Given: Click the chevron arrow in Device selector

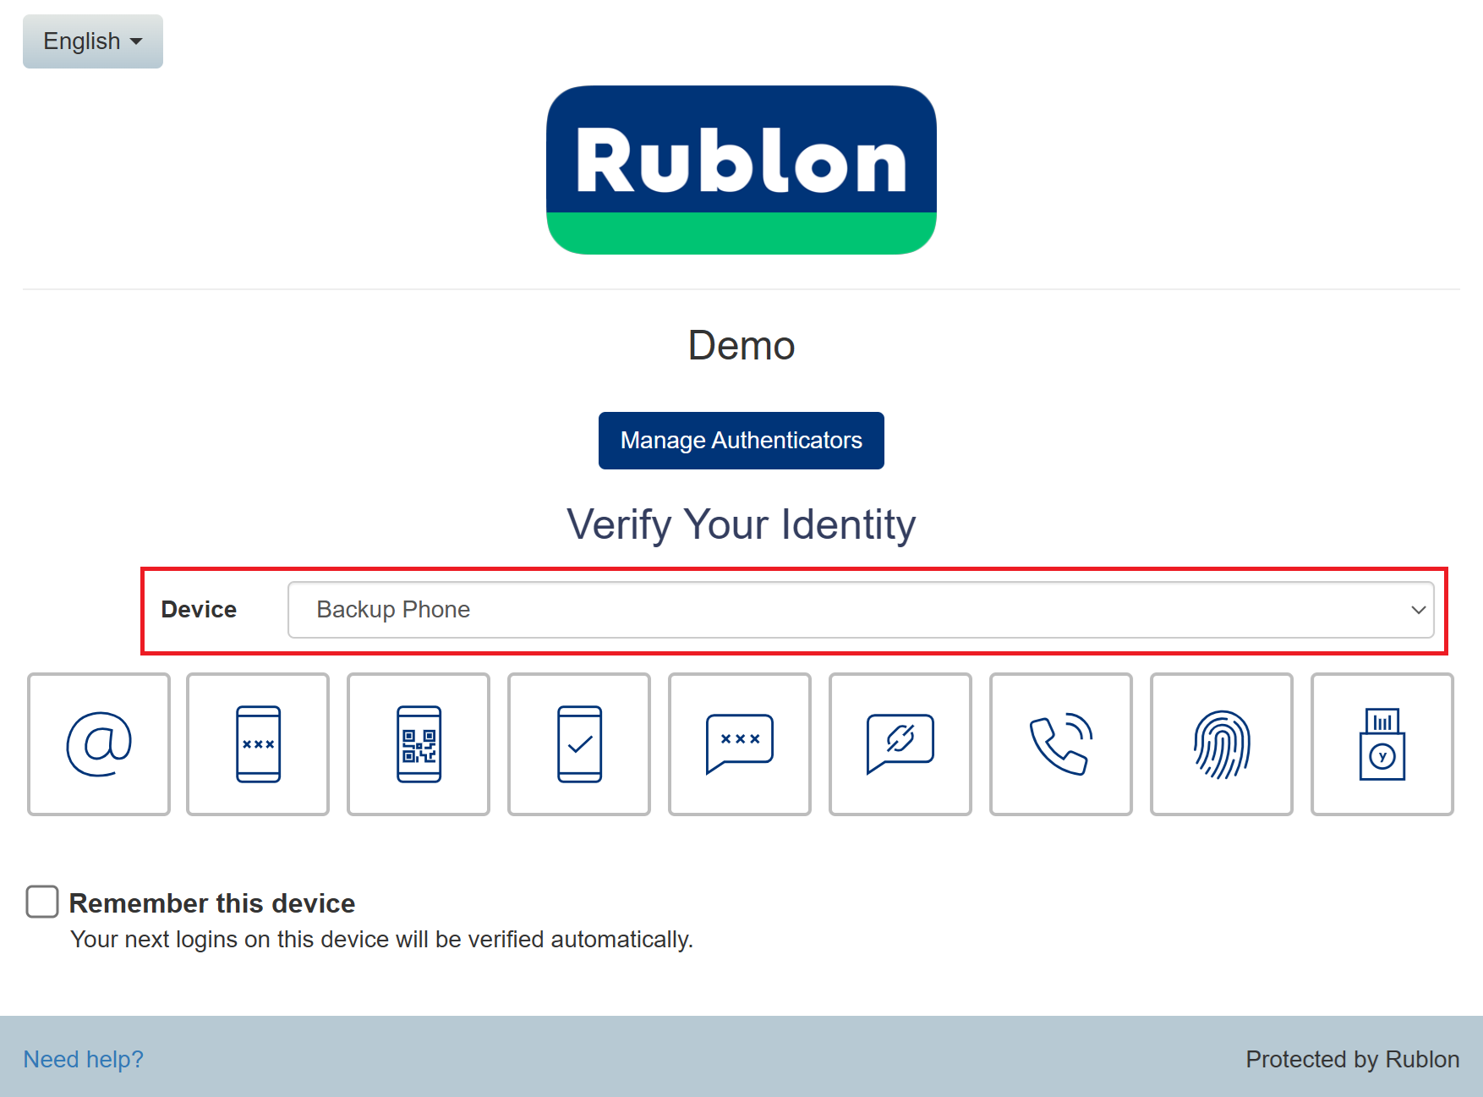Looking at the screenshot, I should coord(1418,610).
